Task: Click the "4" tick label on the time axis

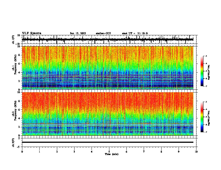Action: (x=92, y=152)
